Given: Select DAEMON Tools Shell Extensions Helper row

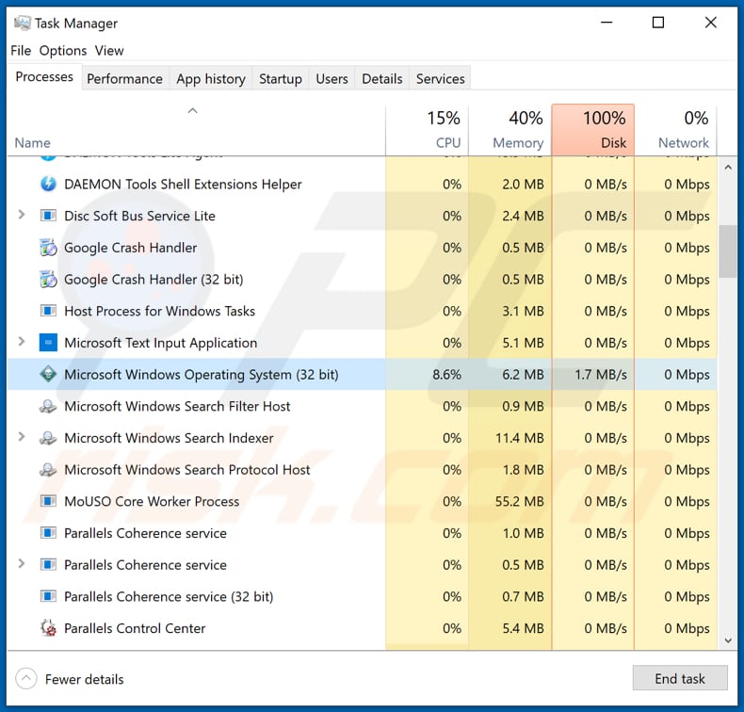Looking at the screenshot, I should tap(362, 184).
